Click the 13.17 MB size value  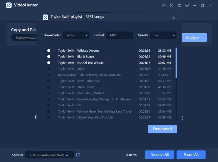(x=164, y=93)
